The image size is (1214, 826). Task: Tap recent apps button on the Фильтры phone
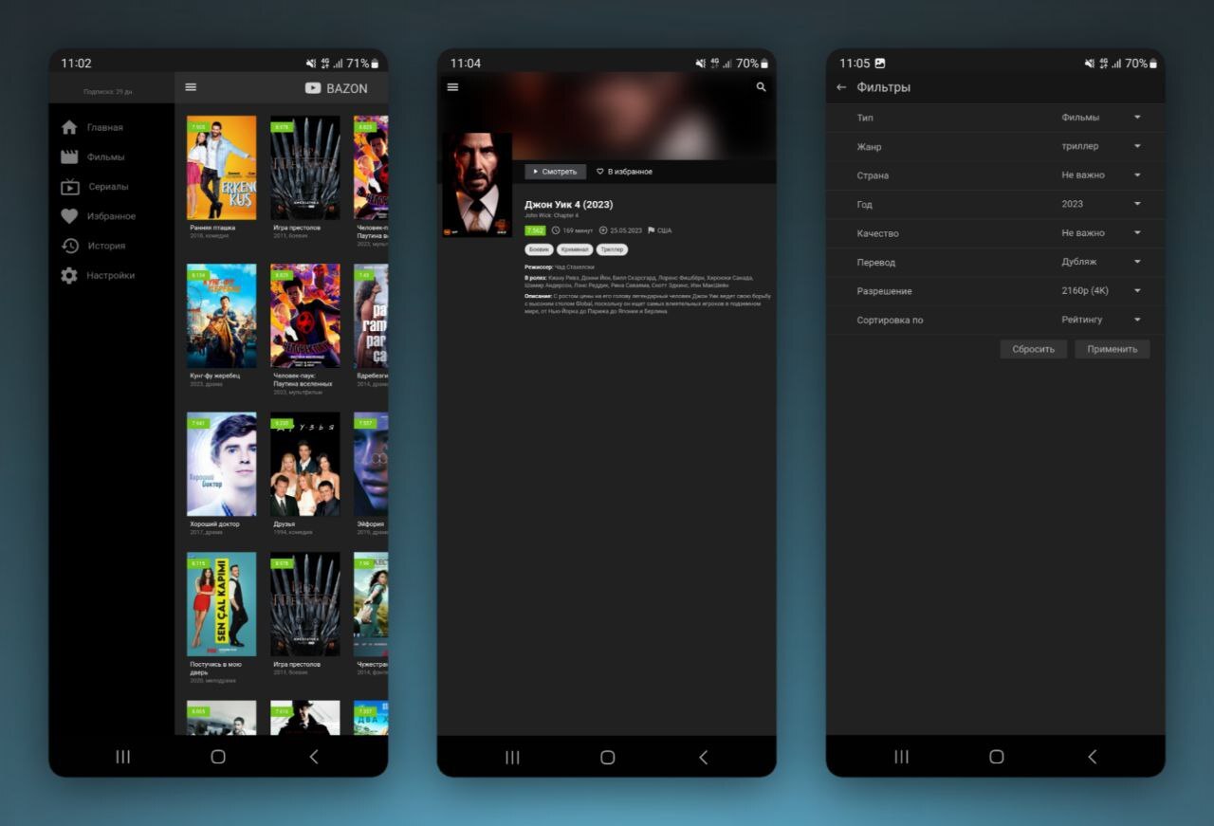tap(901, 757)
